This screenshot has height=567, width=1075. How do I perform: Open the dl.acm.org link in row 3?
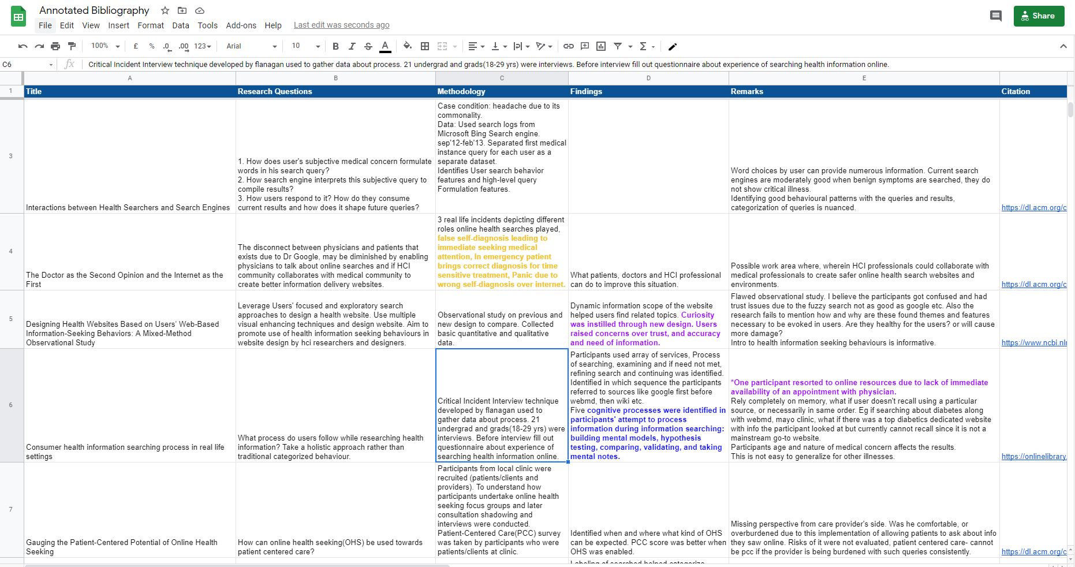1033,207
